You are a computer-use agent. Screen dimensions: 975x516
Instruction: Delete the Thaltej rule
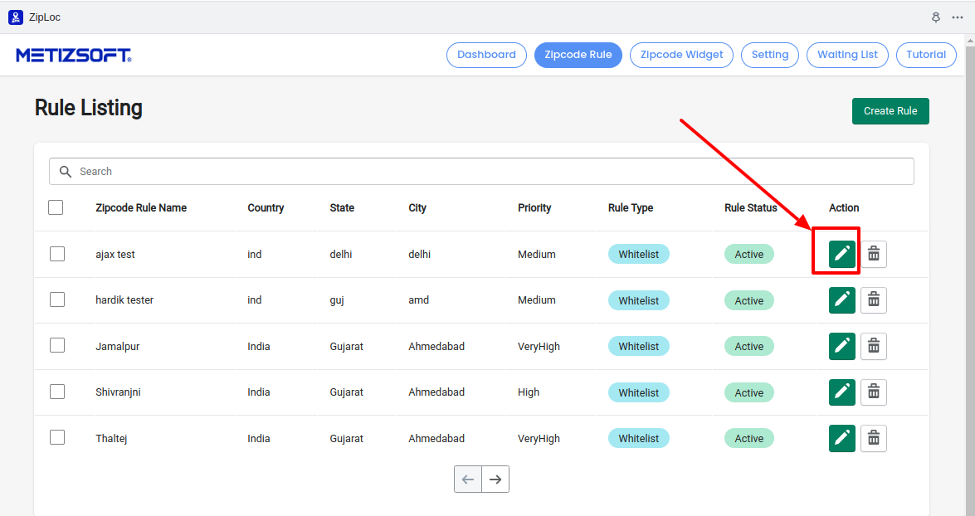[x=873, y=438]
